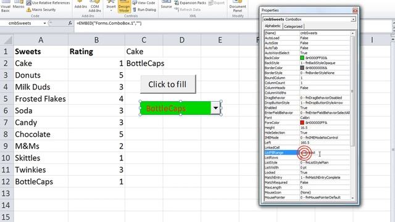Image resolution: width=395 pixels, height=222 pixels.
Task: Select the LinkedCell property
Action: 307,147
